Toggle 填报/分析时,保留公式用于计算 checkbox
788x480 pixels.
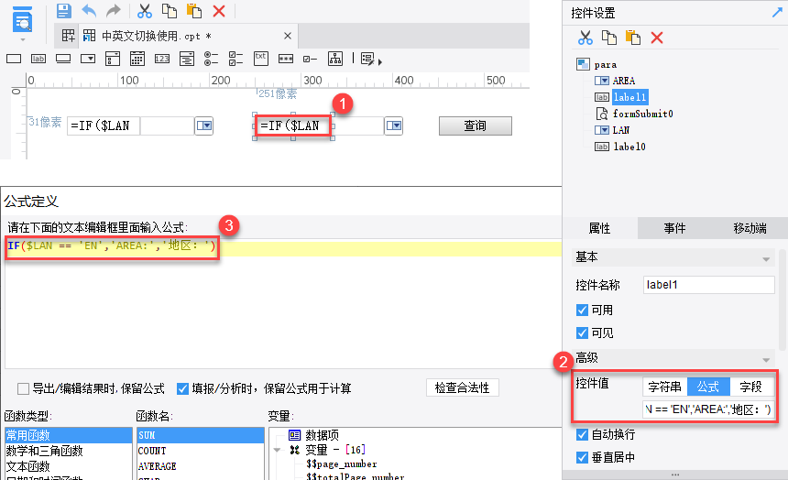(182, 388)
